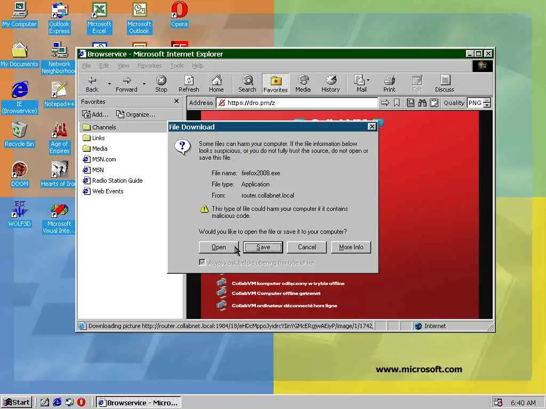This screenshot has width=546, height=409.
Task: Click the Quality PNG field
Action: pyautogui.click(x=475, y=103)
